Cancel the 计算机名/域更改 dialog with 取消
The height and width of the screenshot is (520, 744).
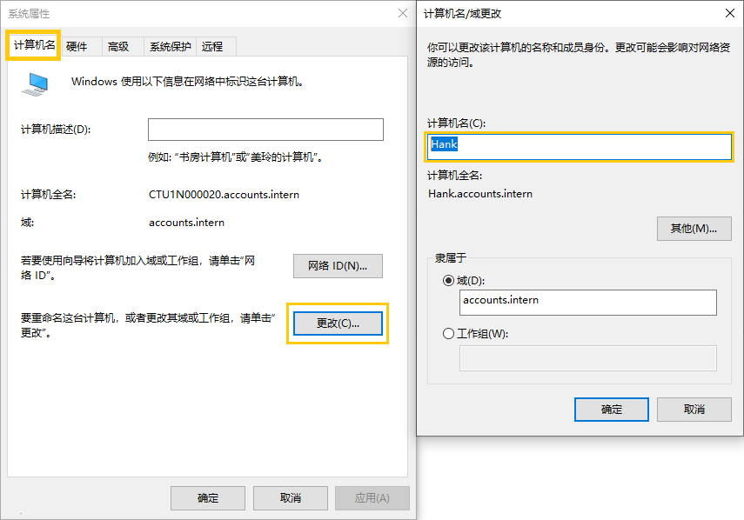coord(694,410)
